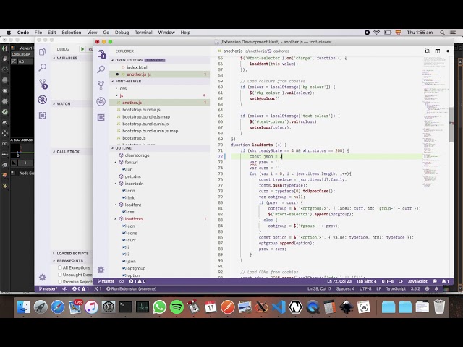This screenshot has height=347, width=463.
Task: Click TypeScript language mode in back status bar
Action: pyautogui.click(x=396, y=289)
